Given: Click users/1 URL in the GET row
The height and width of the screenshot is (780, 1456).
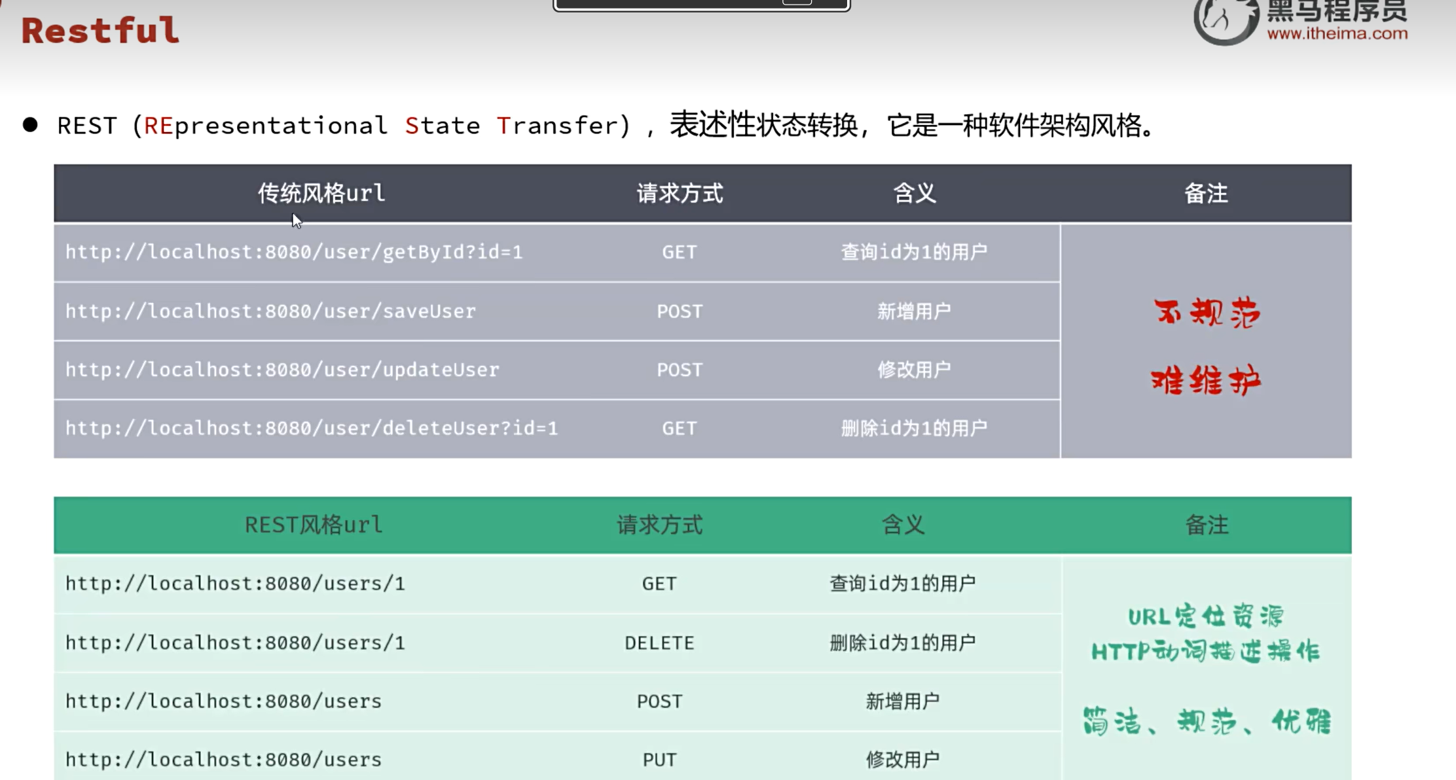Looking at the screenshot, I should pos(235,584).
